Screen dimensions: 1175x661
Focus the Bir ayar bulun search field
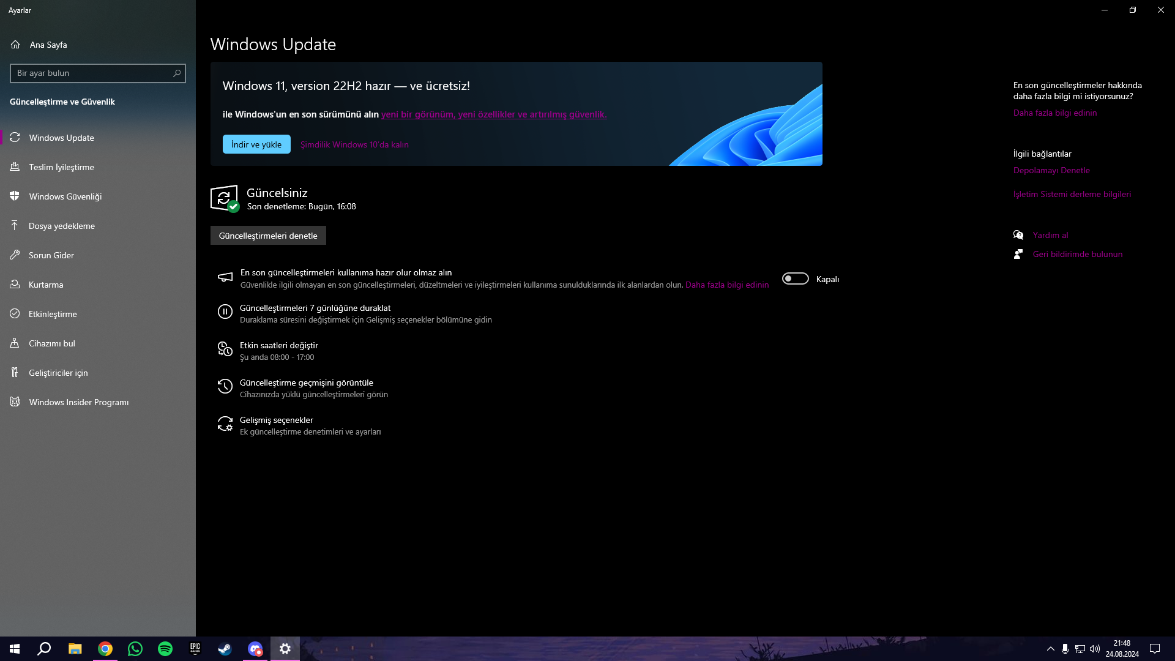click(x=92, y=73)
